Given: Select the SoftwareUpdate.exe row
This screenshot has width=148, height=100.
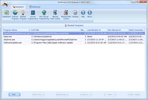Looking at the screenshot, I should tap(74, 43).
